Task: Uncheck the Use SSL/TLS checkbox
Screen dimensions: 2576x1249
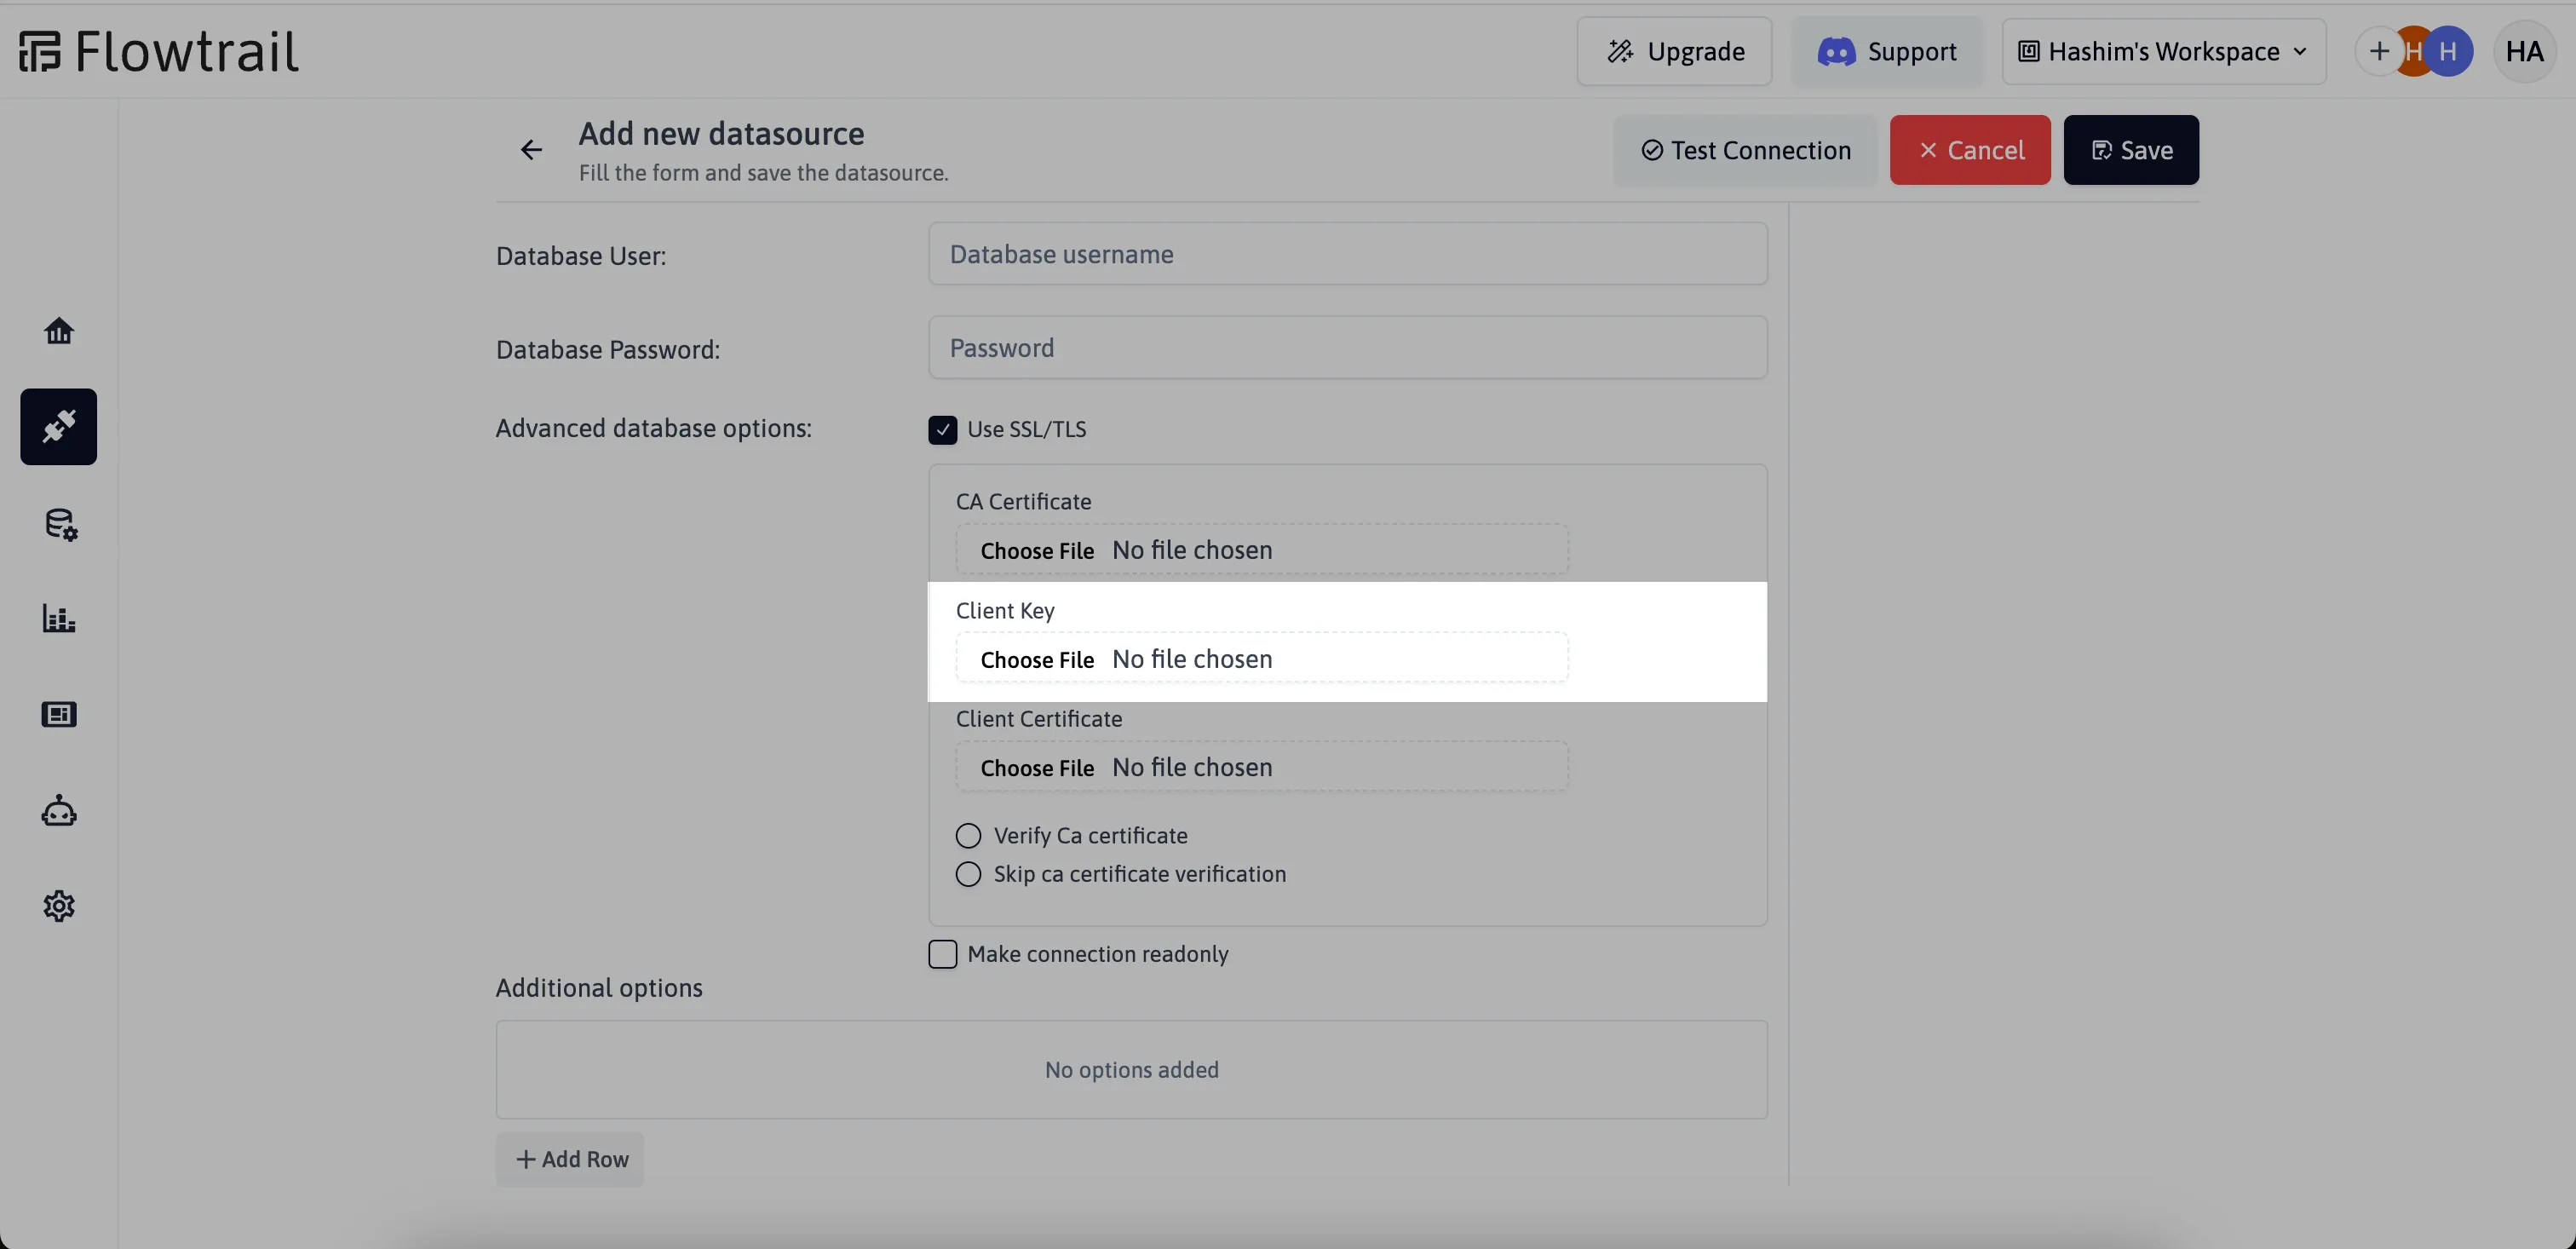Action: [942, 430]
